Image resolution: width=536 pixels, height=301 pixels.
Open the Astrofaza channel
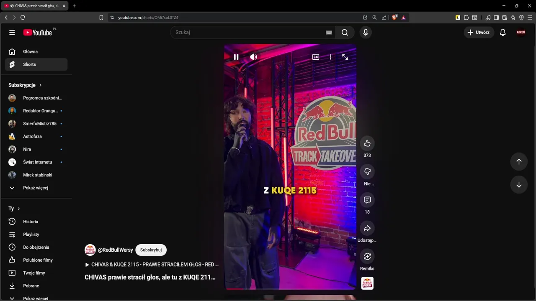pyautogui.click(x=36, y=136)
